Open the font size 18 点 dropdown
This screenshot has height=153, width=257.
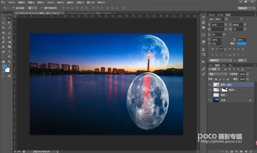(x=226, y=25)
